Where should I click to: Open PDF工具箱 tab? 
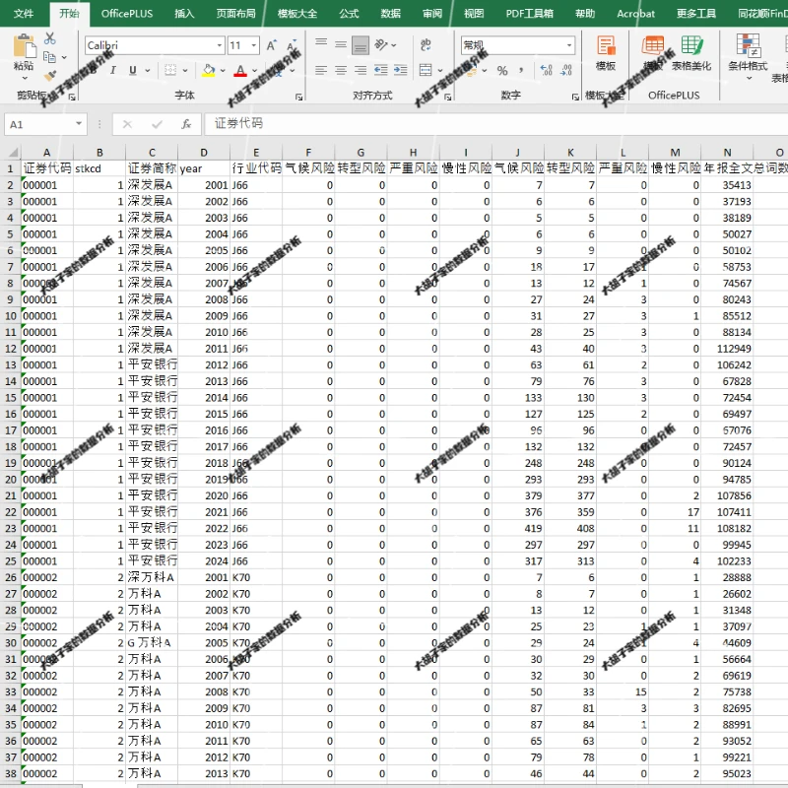[529, 14]
